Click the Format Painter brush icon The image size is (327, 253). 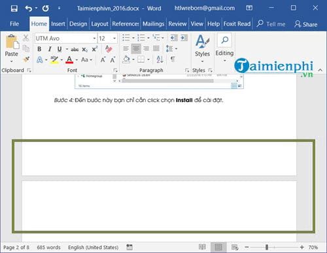pyautogui.click(x=26, y=59)
